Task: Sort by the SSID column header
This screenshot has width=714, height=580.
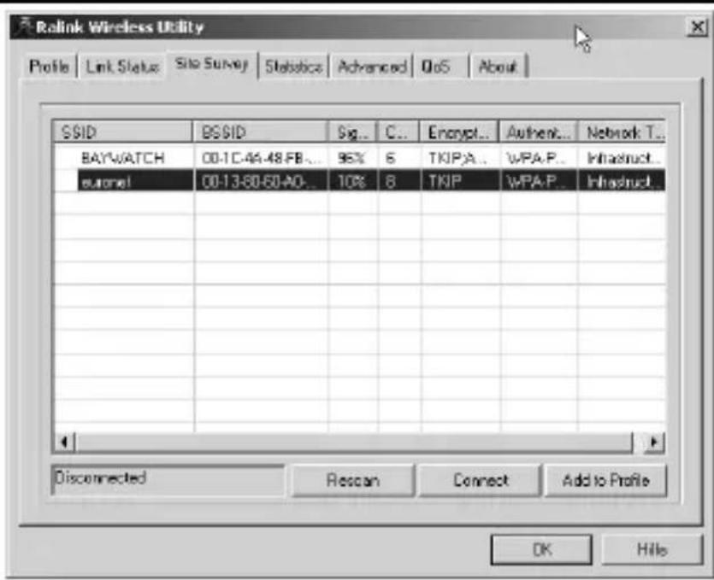Action: (x=122, y=132)
